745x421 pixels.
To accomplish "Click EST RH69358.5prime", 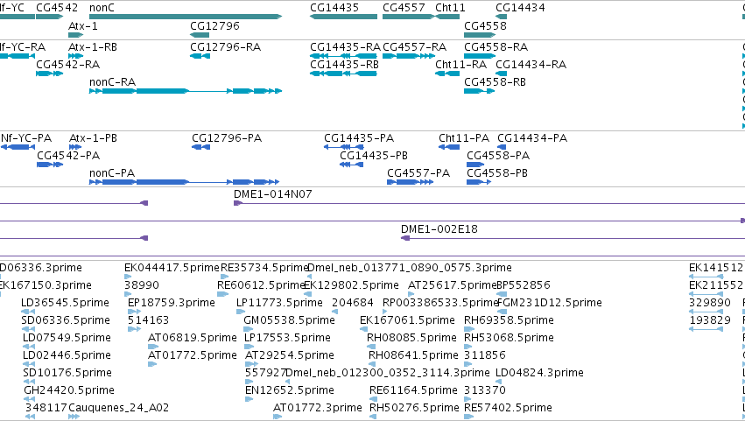I will click(509, 320).
